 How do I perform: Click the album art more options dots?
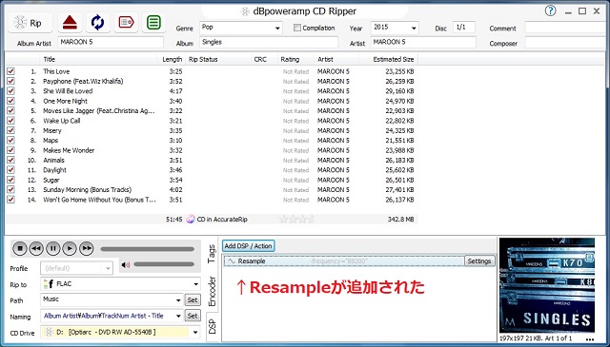coord(590,340)
